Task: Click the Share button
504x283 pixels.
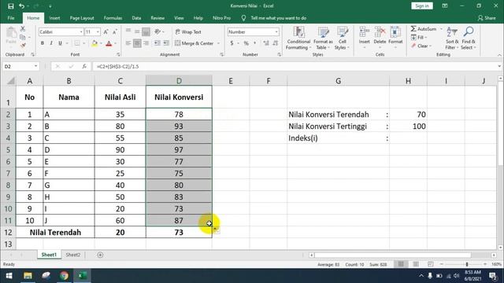Action: click(x=487, y=18)
